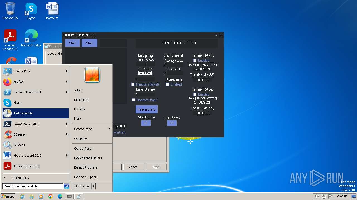Enable the Timed Stop checkbox
Viewport: 357px width, 200px height.
195,94
